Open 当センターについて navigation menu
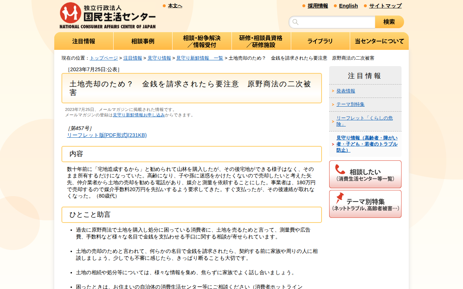The width and height of the screenshot is (463, 289). coord(379,41)
